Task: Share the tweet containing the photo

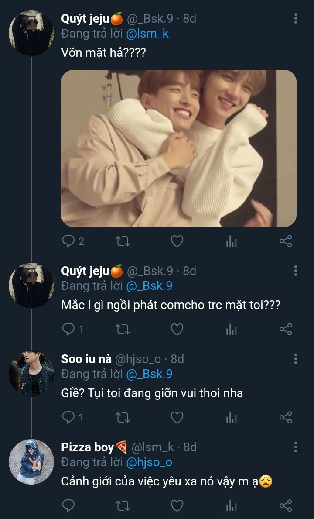Action: click(285, 241)
